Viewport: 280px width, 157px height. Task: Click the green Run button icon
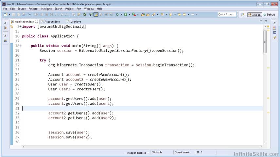click(126, 14)
